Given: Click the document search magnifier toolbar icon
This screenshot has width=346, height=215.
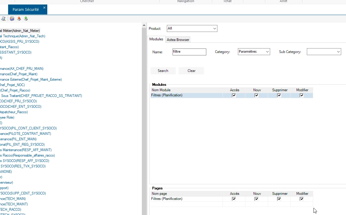Looking at the screenshot, I should (x=3, y=19).
